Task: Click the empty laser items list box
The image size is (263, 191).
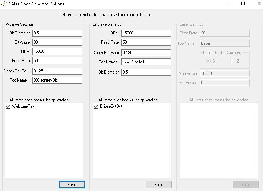Action: pyautogui.click(x=219, y=141)
